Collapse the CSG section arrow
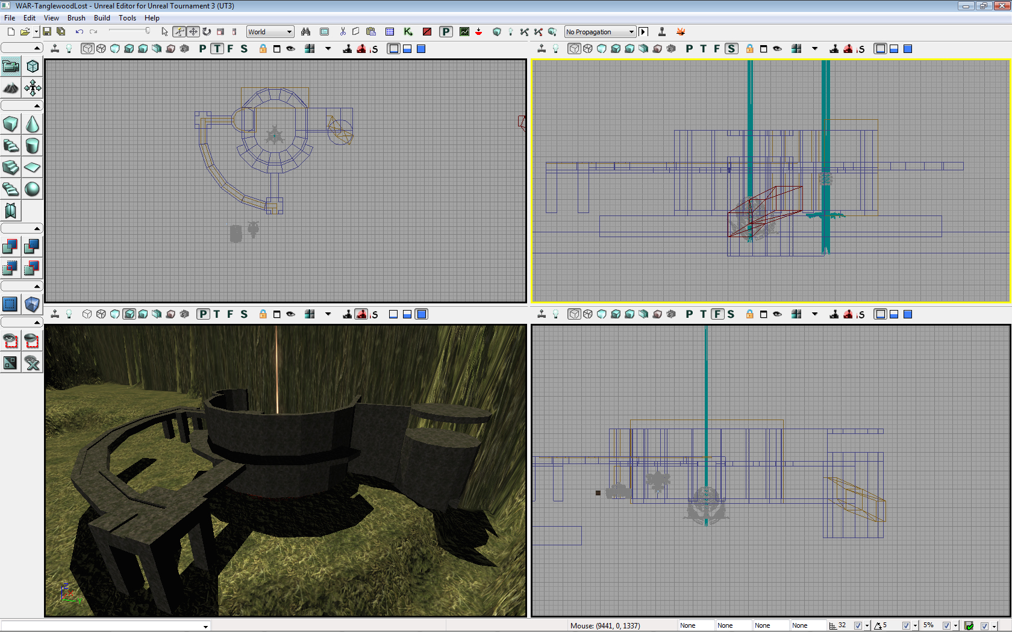This screenshot has width=1012, height=632. pos(37,229)
